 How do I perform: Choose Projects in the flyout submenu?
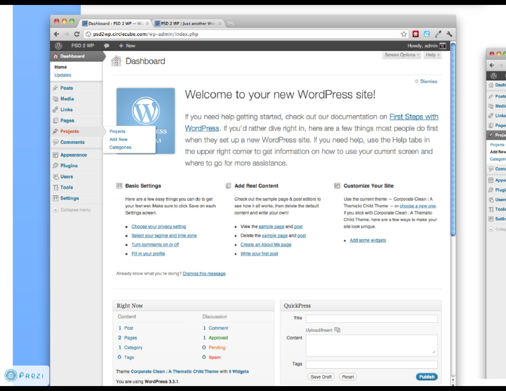click(118, 131)
